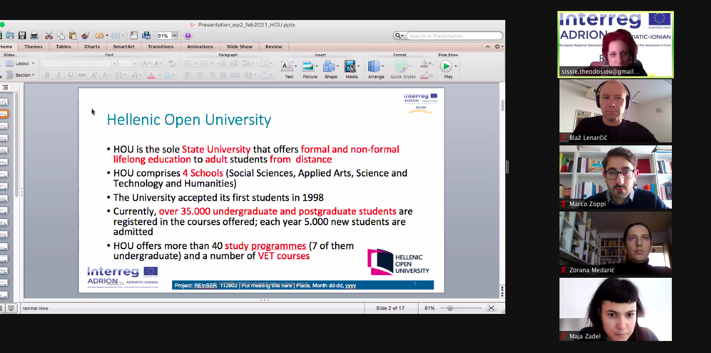This screenshot has width=711, height=353.
Task: Insert a Text box via Text icon
Action: (x=288, y=66)
